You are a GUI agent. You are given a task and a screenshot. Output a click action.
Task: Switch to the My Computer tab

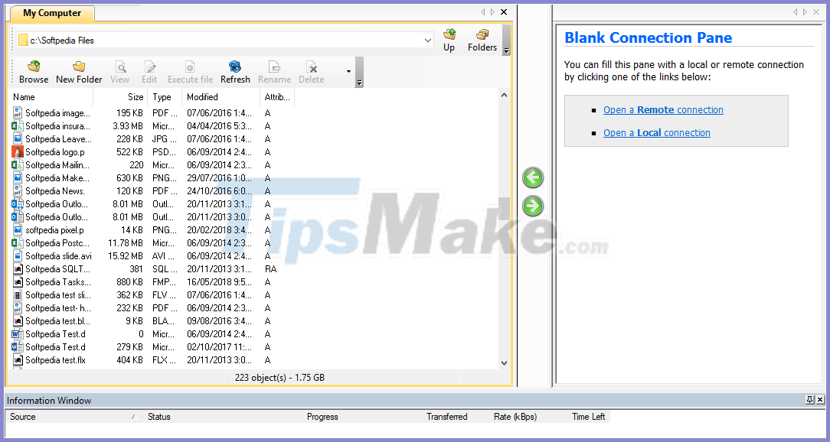click(51, 13)
